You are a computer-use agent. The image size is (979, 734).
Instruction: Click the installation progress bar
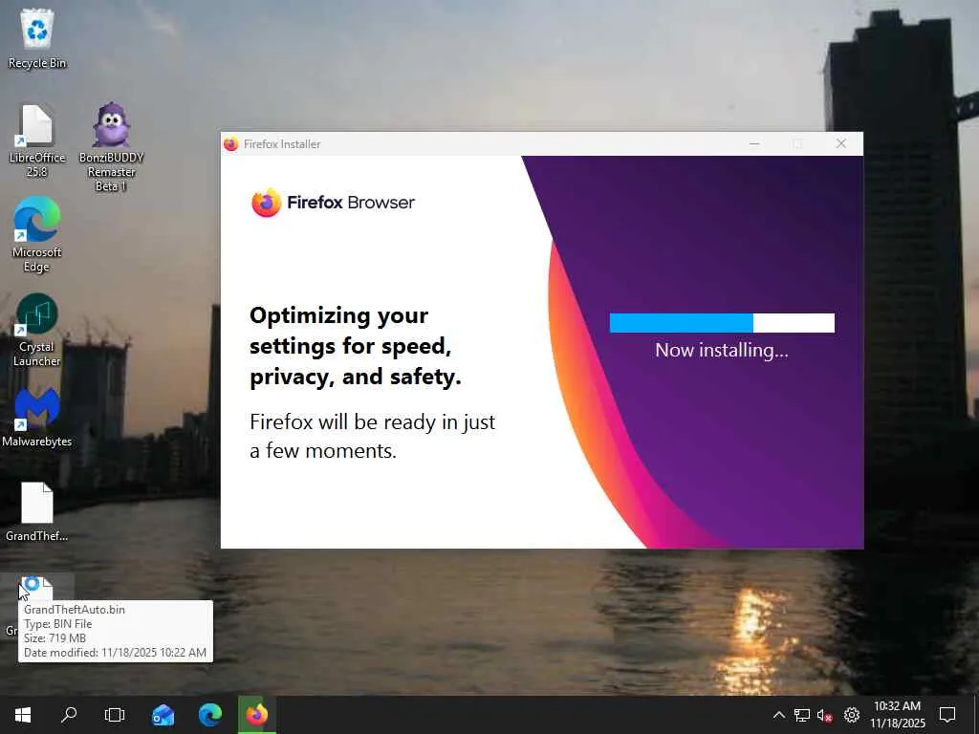[x=722, y=323]
